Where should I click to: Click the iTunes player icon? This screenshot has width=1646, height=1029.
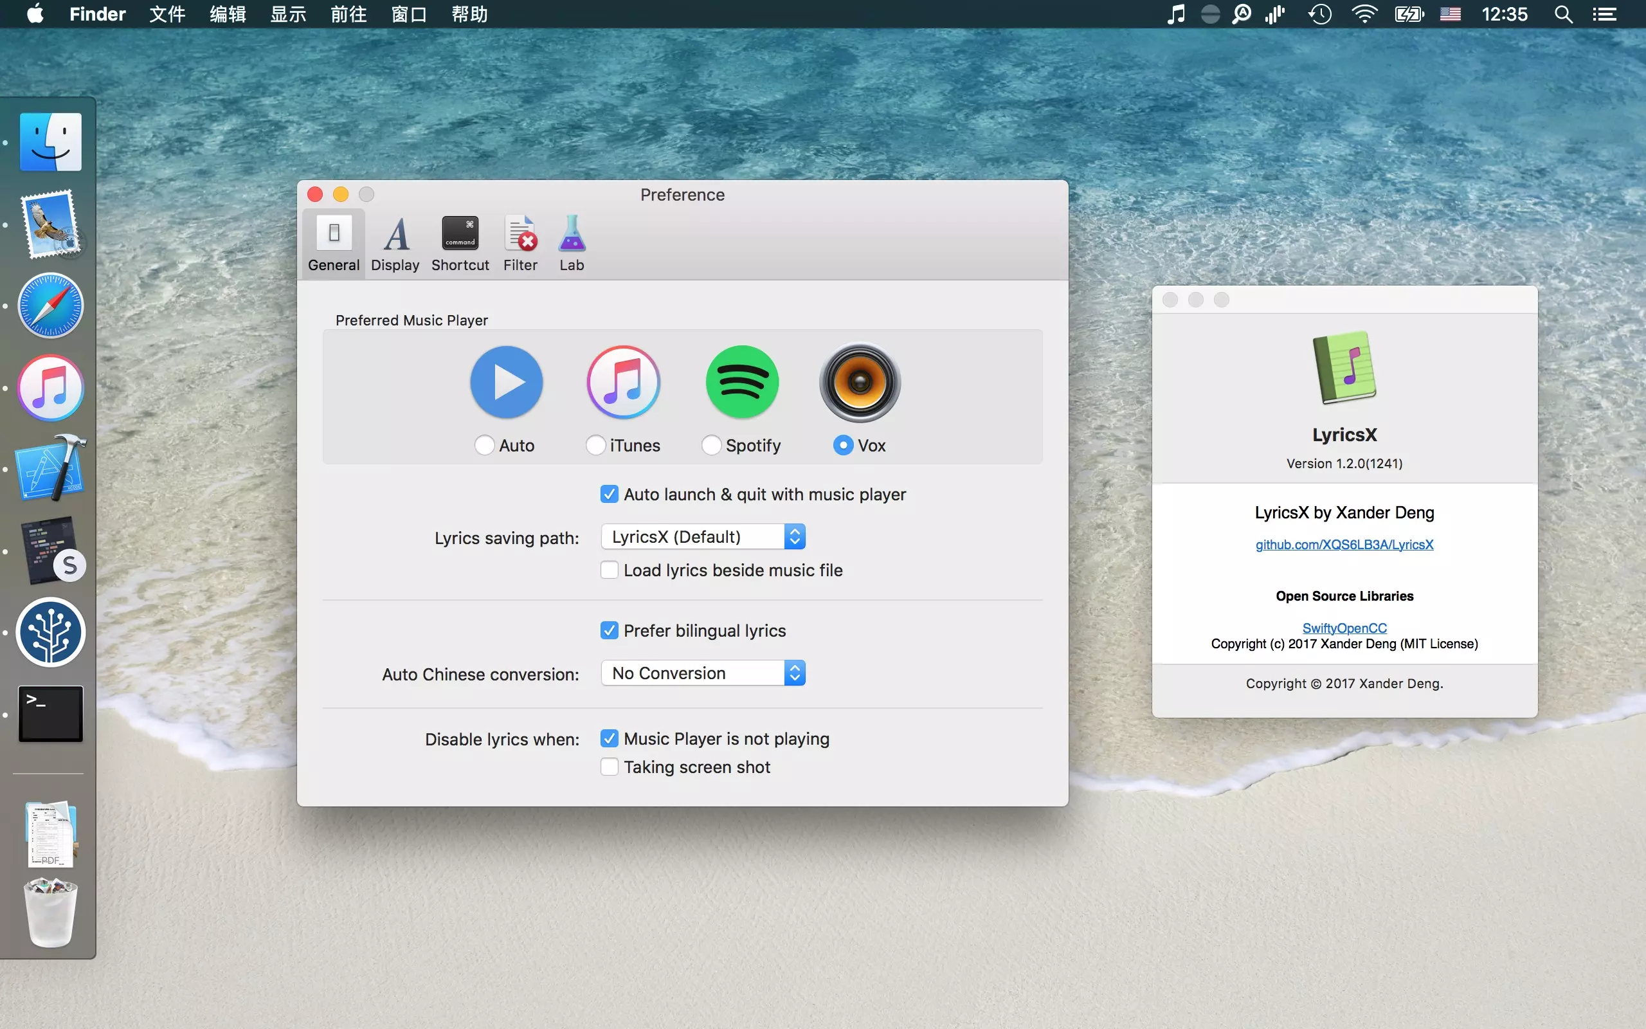pos(623,382)
